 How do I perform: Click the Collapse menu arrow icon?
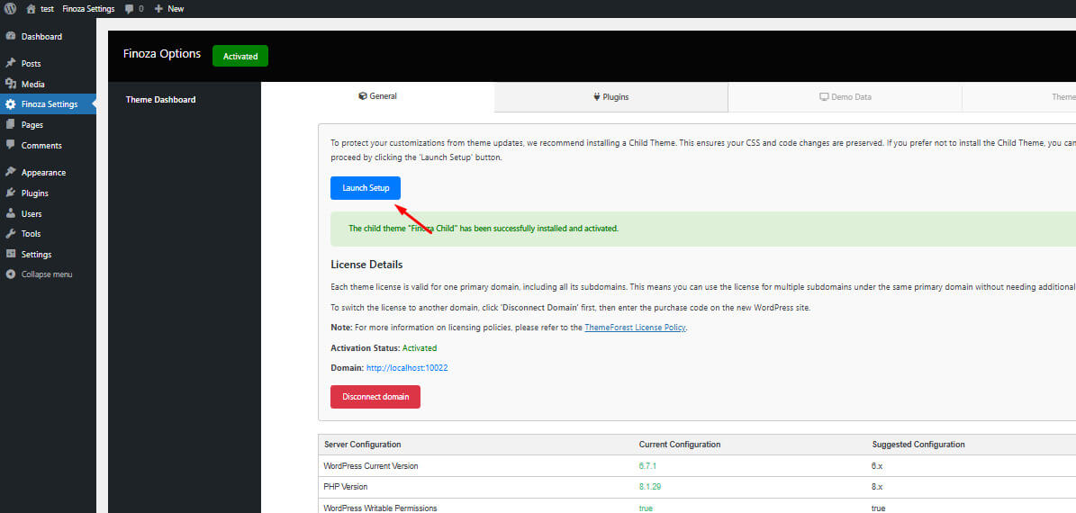[10, 274]
